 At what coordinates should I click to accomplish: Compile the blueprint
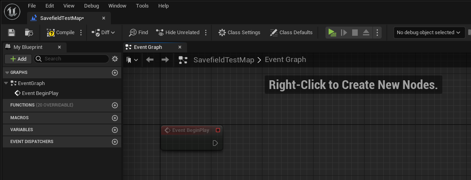tap(61, 33)
